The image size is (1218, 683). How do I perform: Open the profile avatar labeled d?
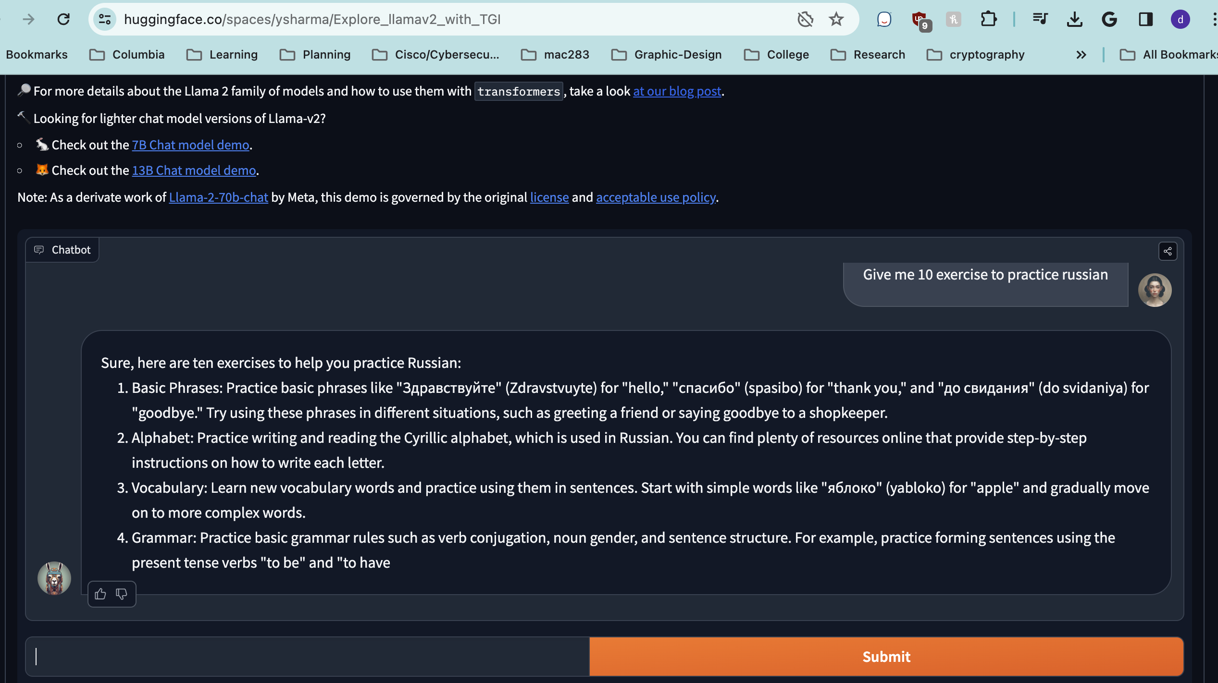1180,19
